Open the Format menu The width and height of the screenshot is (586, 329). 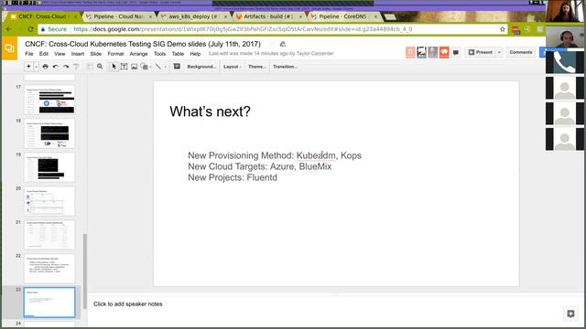[115, 54]
